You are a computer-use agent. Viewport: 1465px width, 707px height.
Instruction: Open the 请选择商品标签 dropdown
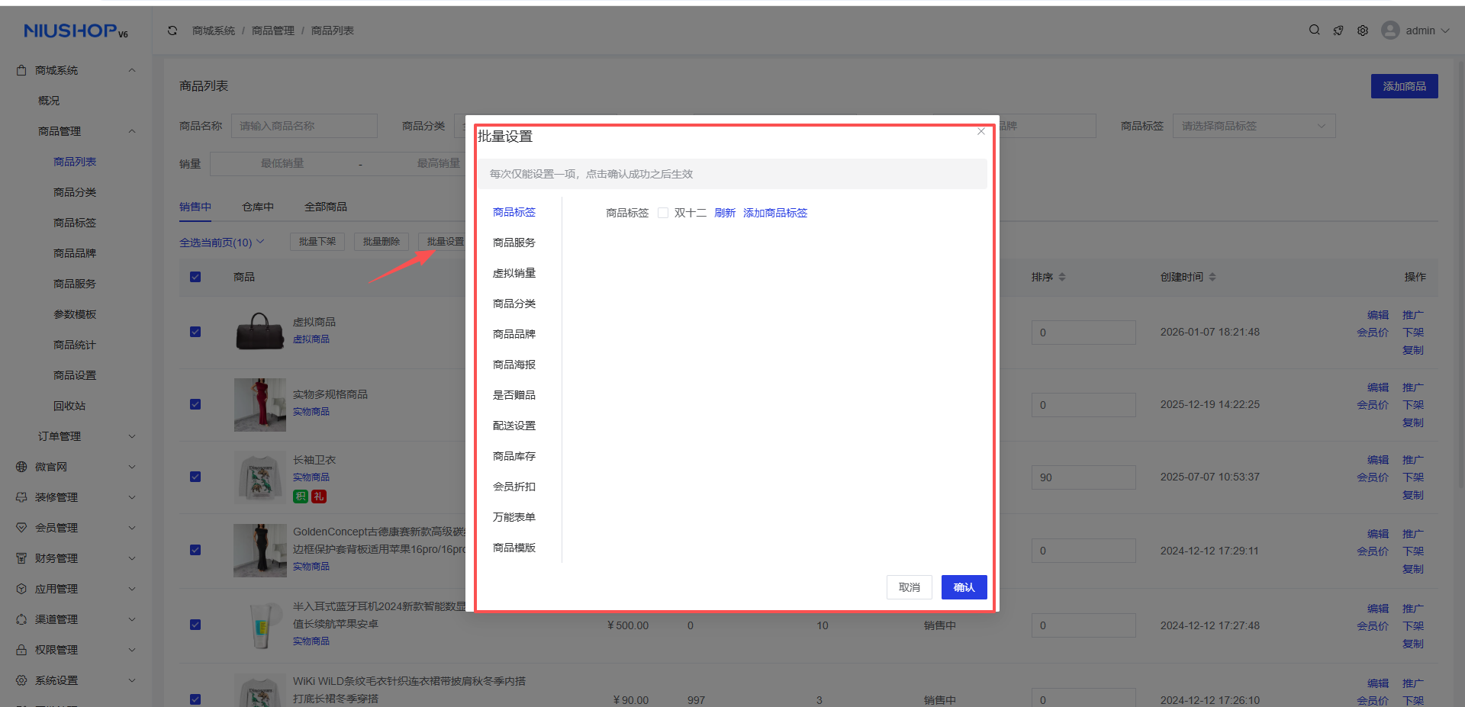point(1253,126)
